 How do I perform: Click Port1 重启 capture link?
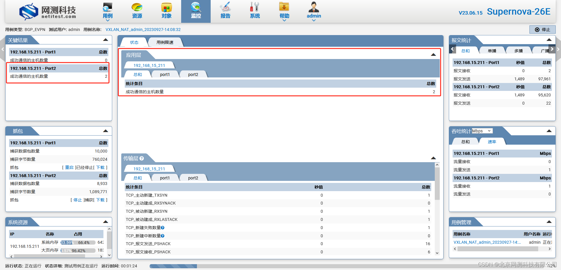click(69, 167)
